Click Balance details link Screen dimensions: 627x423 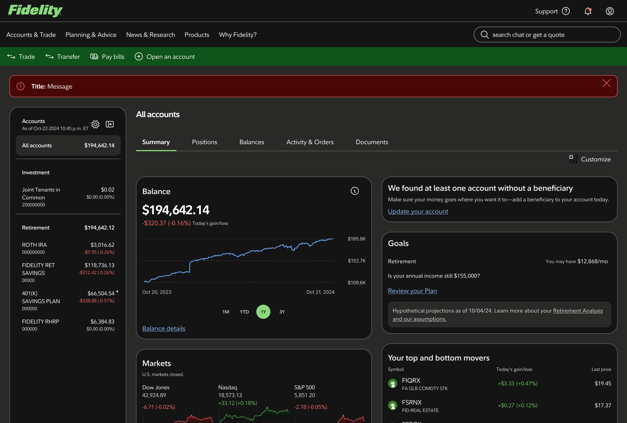(164, 328)
